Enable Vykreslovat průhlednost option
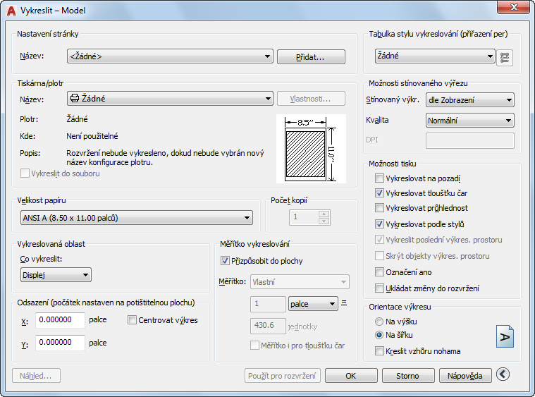The width and height of the screenshot is (535, 397). [x=379, y=207]
